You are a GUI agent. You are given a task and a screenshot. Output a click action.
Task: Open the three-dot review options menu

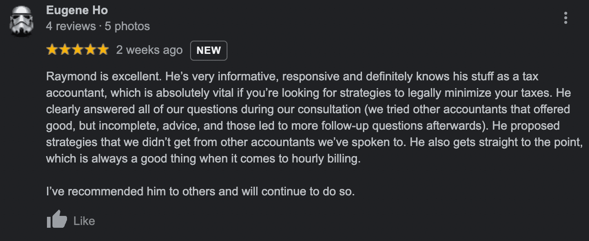click(565, 18)
